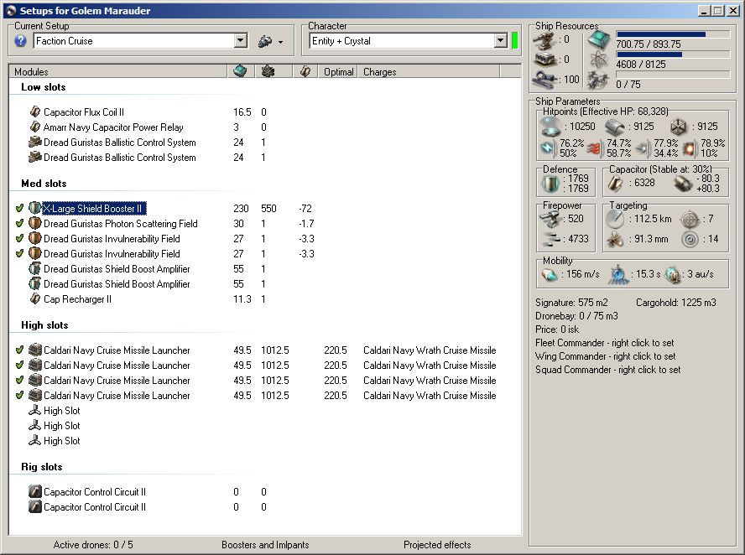
Task: Click the turret hardpoints icon
Action: pyautogui.click(x=544, y=40)
